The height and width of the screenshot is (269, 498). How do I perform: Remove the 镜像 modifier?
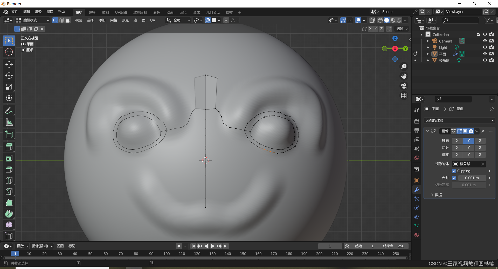pos(483,131)
